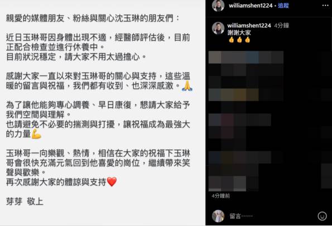Screen dimensions: 332x226
Task: Click the flexed bicep emoji in the statement
Action: pyautogui.click(x=36, y=134)
